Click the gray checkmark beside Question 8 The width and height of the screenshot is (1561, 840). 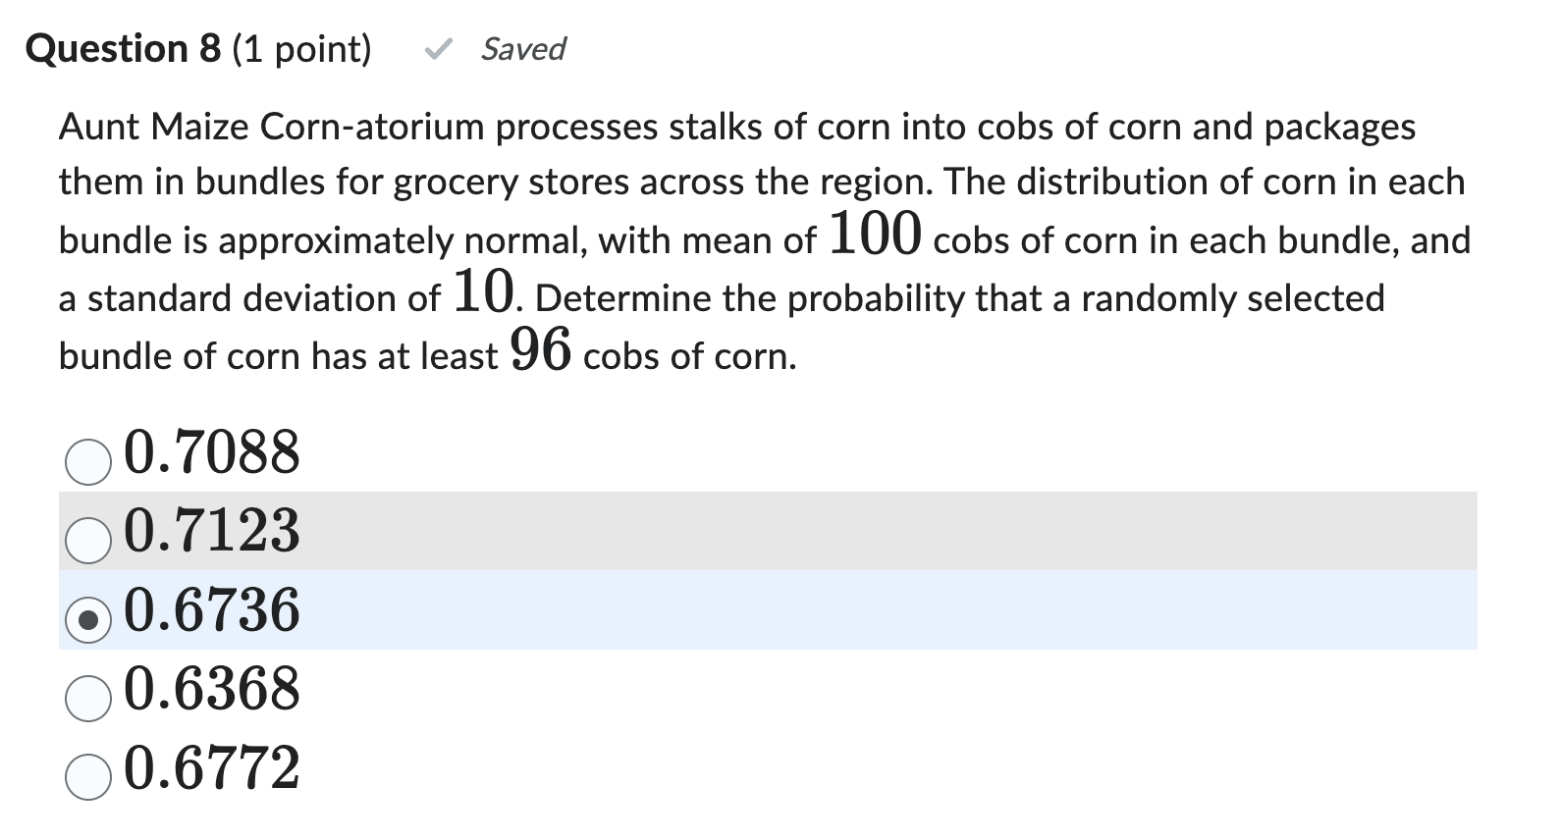click(x=439, y=48)
